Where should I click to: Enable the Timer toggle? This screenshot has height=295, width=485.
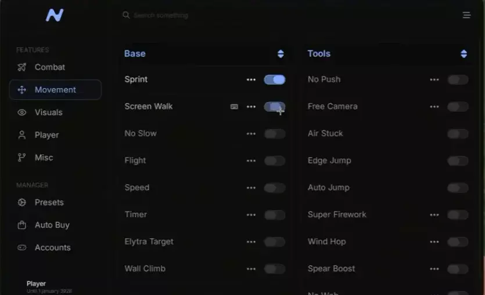point(274,215)
